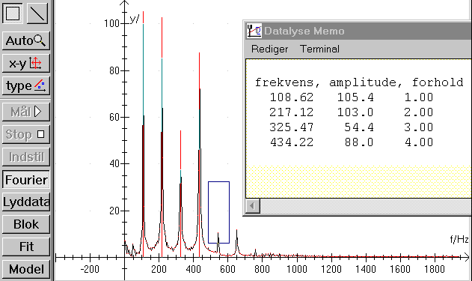Open the x-y axes settings button
The image size is (472, 281).
pyautogui.click(x=26, y=63)
